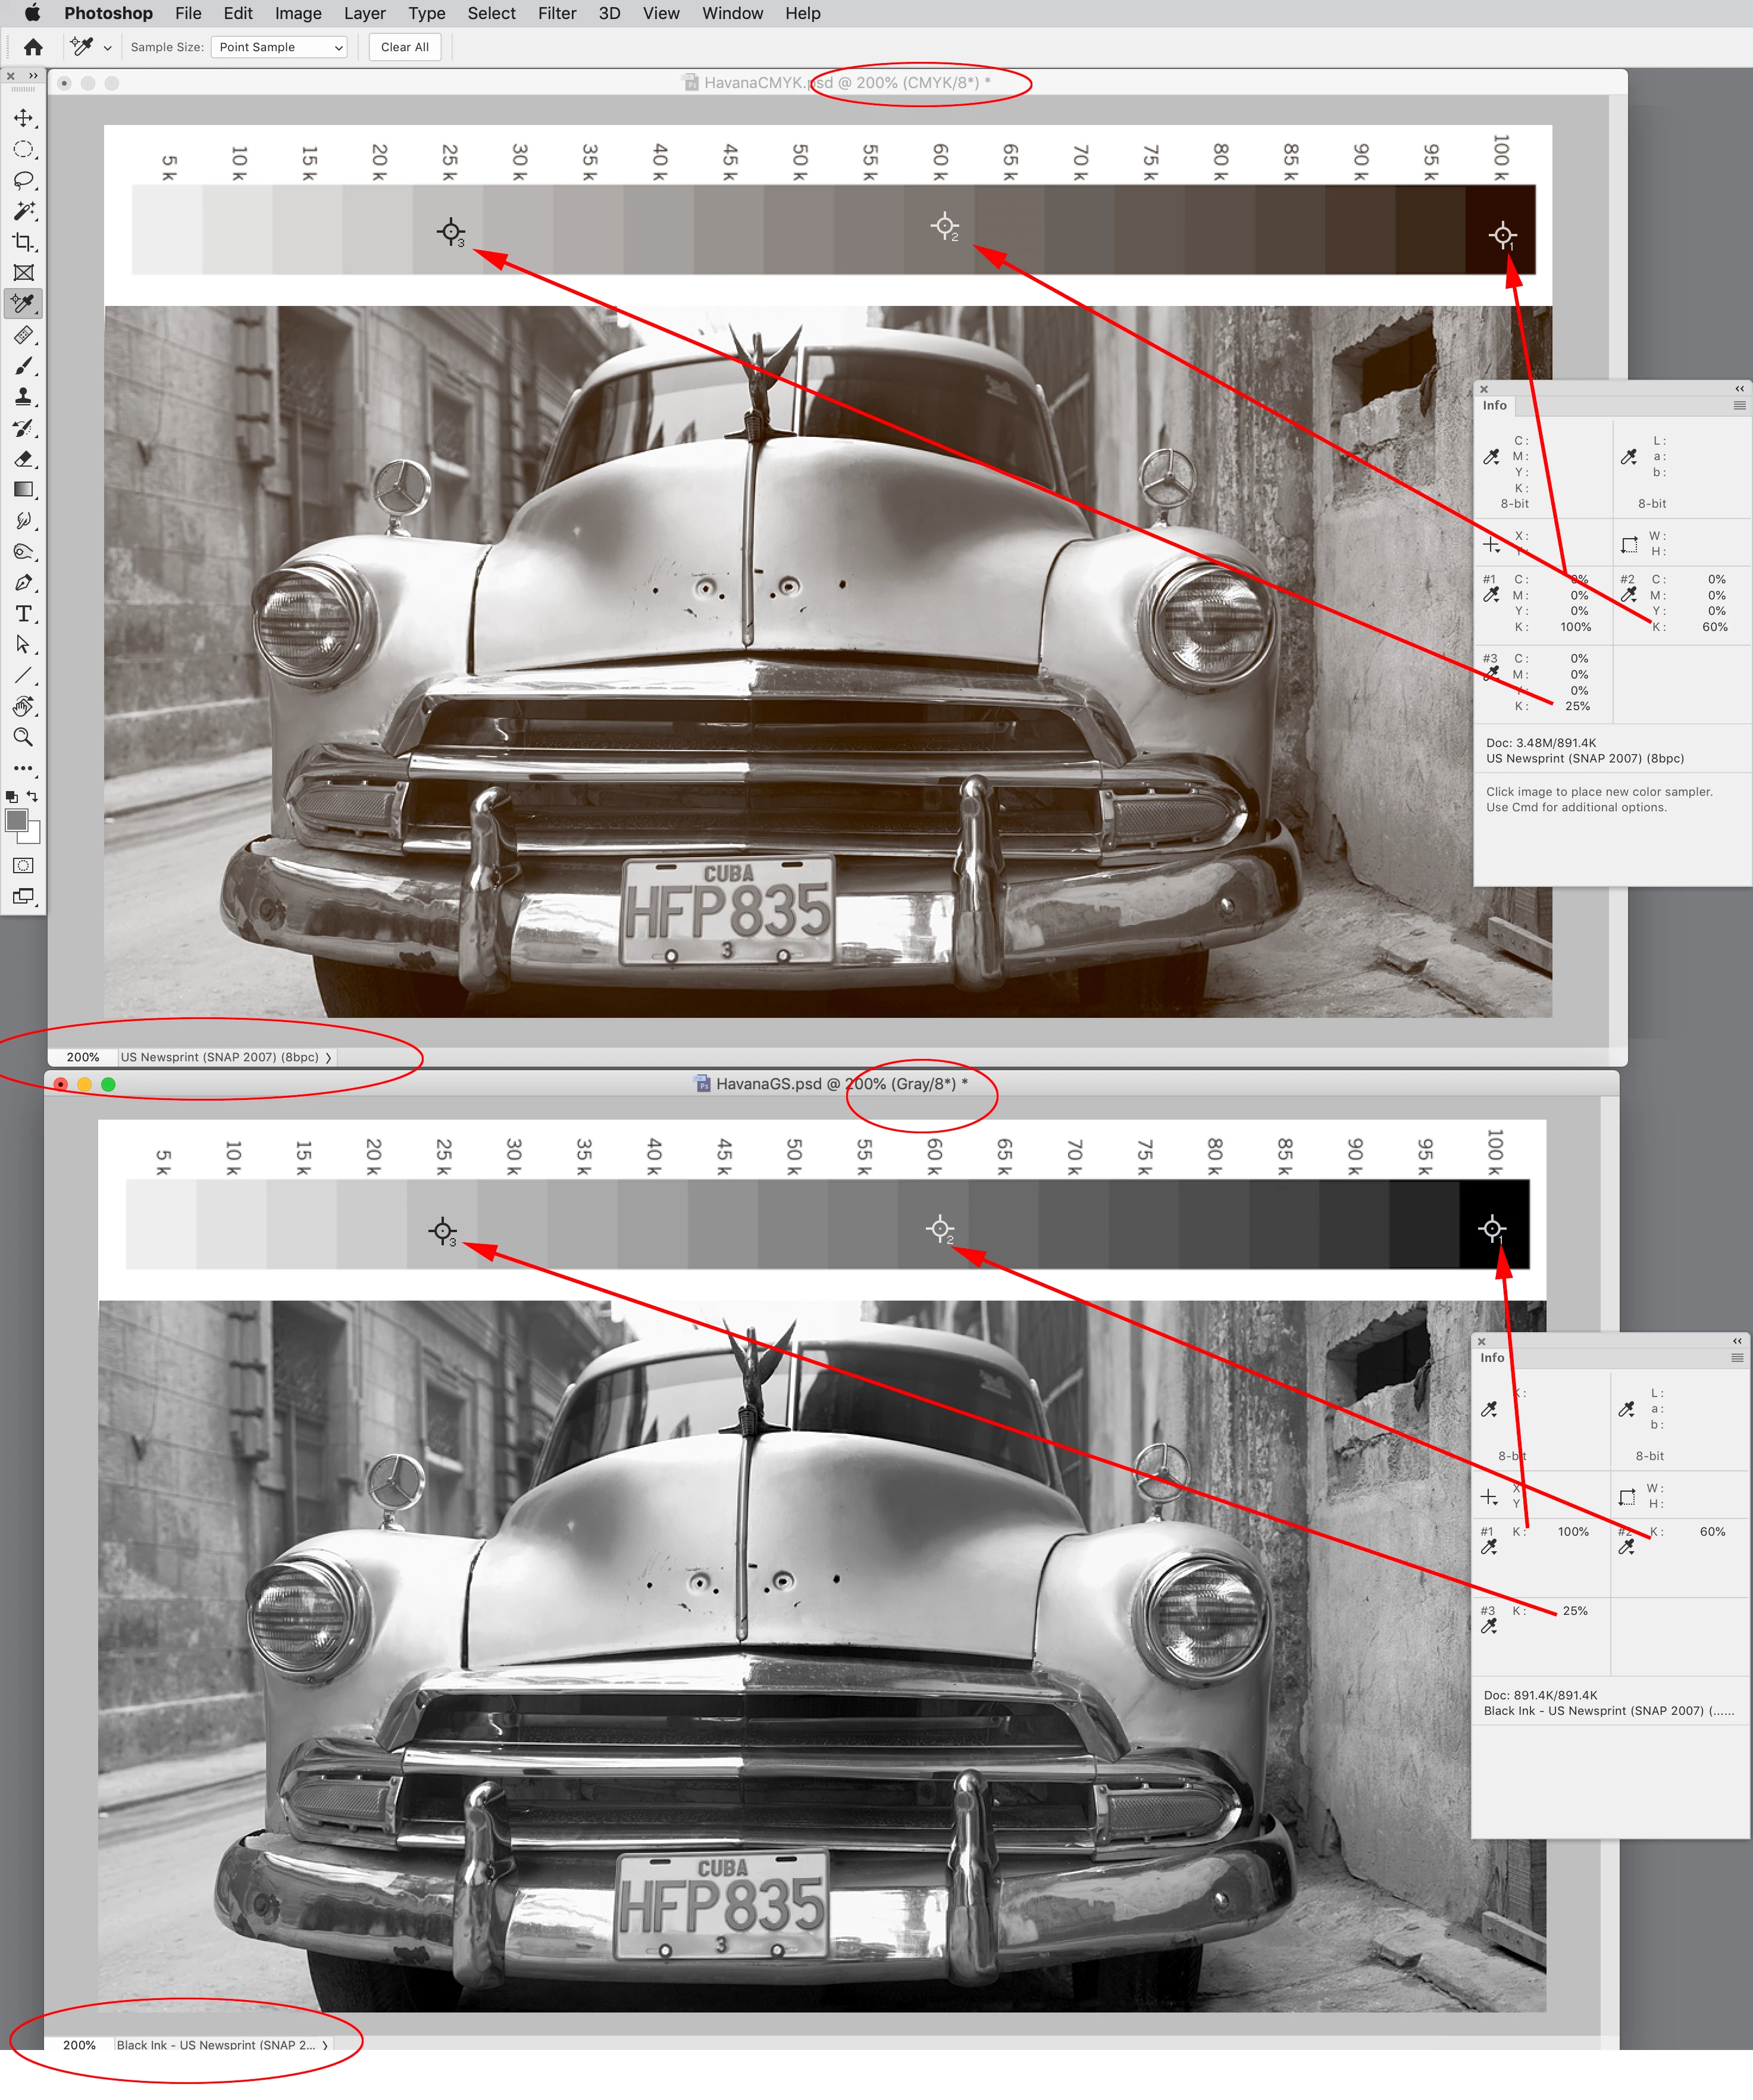Screen dimensions: 1753x2100
Task: Click the foreground color swatch
Action: 16,820
